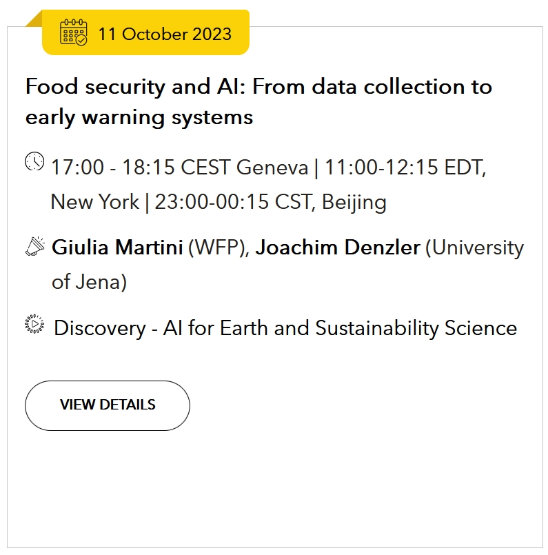Screen dimensions: 548x555
Task: Click Discovery - AI for Earth and Sustainability Science
Action: pos(285,328)
